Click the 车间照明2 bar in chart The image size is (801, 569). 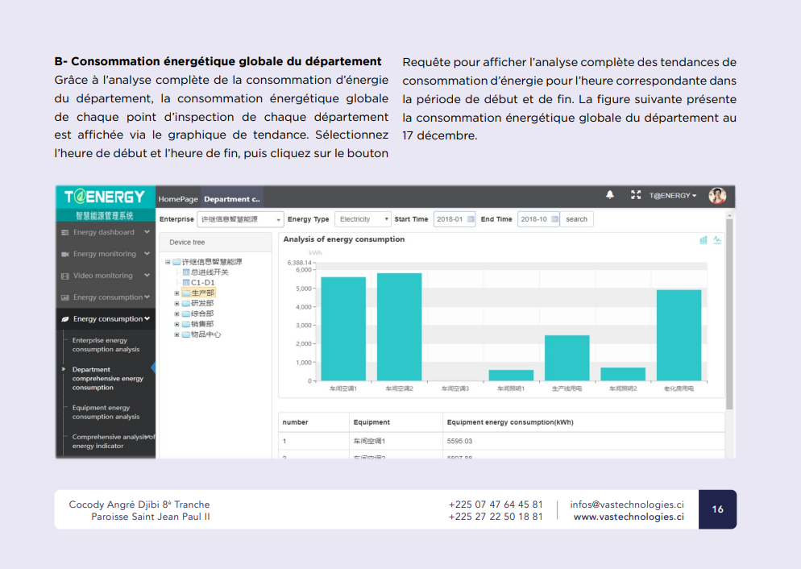pos(623,375)
